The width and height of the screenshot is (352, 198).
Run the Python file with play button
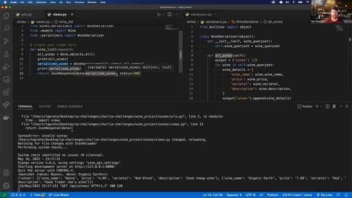[159, 14]
